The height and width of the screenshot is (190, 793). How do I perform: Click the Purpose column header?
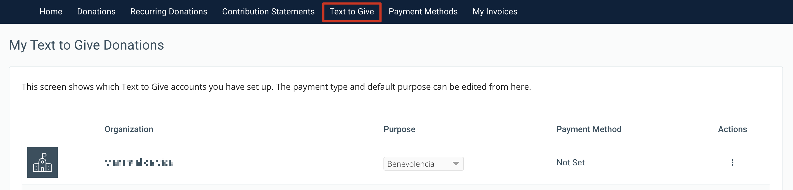click(x=399, y=129)
